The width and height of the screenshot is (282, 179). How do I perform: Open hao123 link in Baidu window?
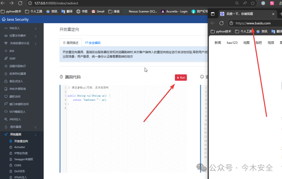[232, 43]
